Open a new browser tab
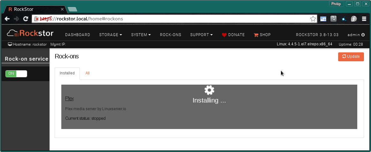371x152 pixels. pyautogui.click(x=72, y=10)
